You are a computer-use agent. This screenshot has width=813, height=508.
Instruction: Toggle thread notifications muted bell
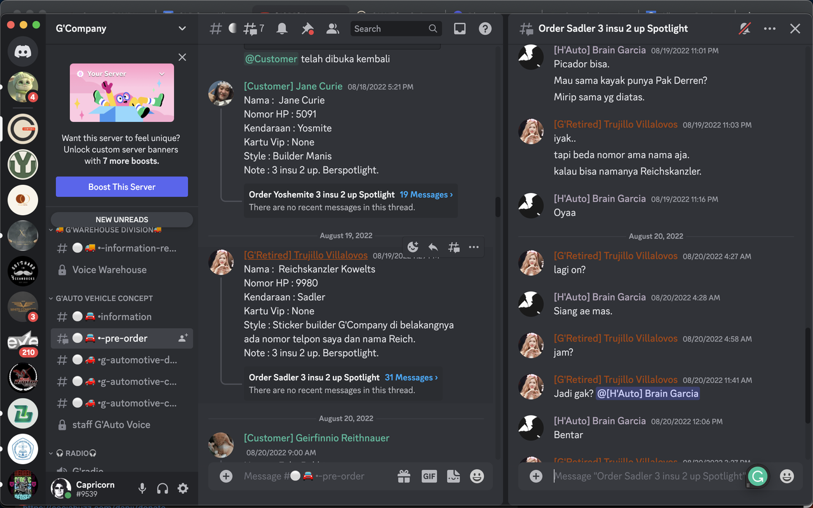(x=744, y=29)
